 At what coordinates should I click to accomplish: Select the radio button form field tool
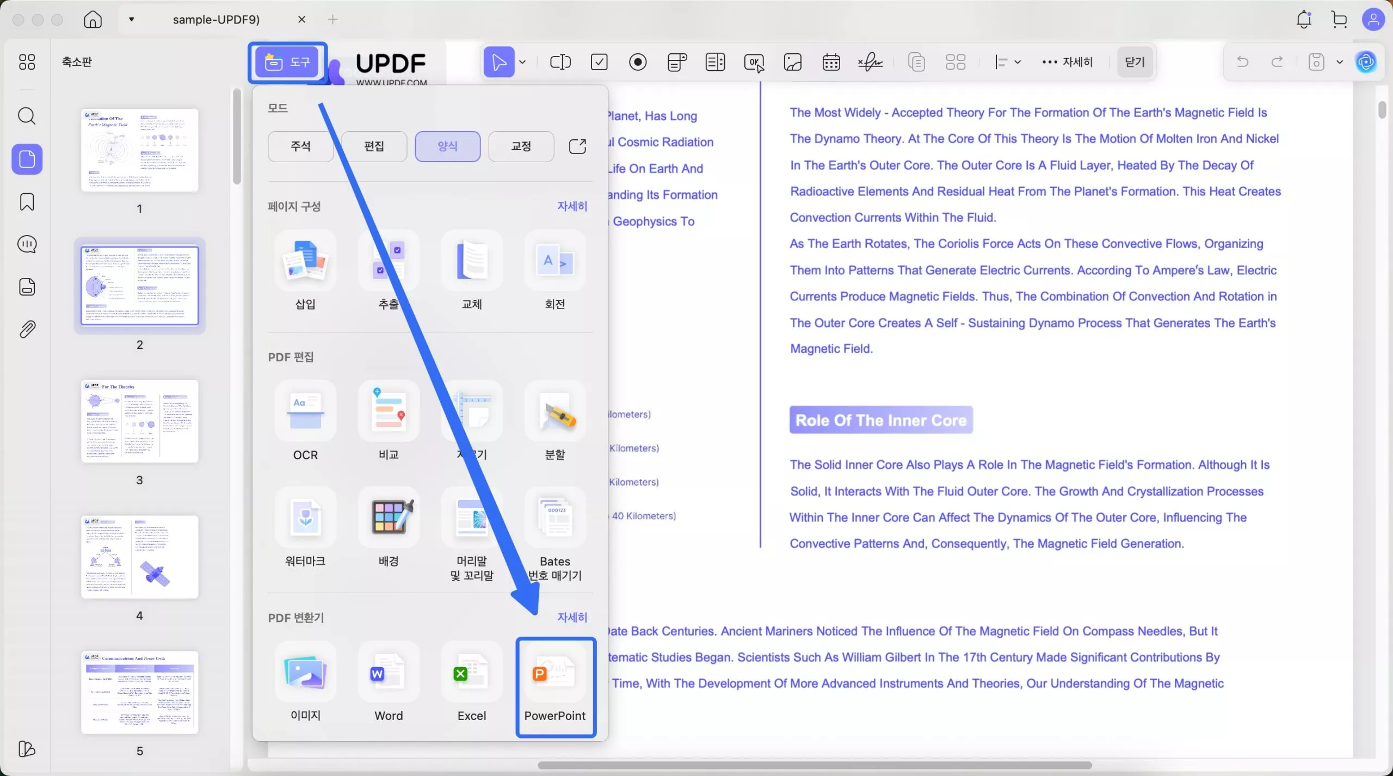[638, 62]
